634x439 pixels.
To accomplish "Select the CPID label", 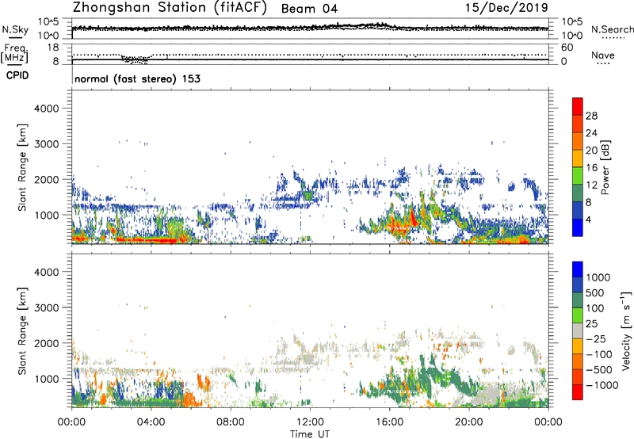I will 17,75.
